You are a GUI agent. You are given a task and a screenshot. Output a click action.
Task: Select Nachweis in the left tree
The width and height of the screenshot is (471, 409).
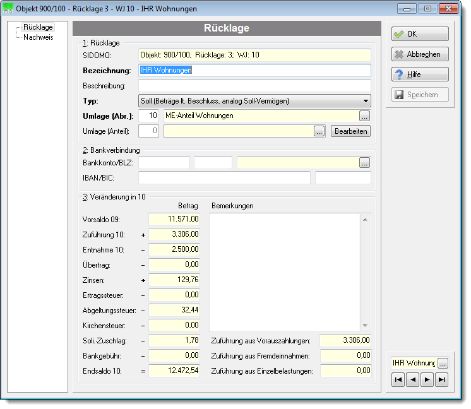[38, 37]
